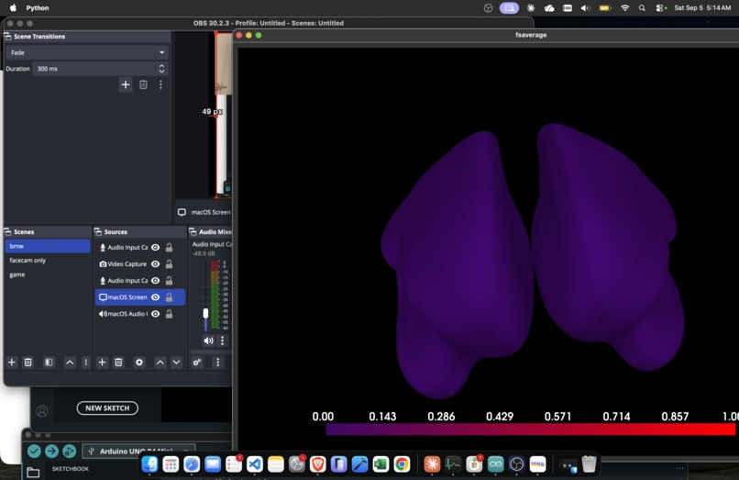Click the Sources panel dock icon
The image size is (739, 480).
point(98,232)
